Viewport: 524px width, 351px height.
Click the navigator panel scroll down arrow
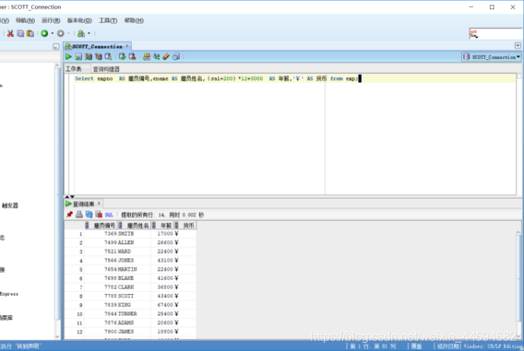[x=57, y=337]
